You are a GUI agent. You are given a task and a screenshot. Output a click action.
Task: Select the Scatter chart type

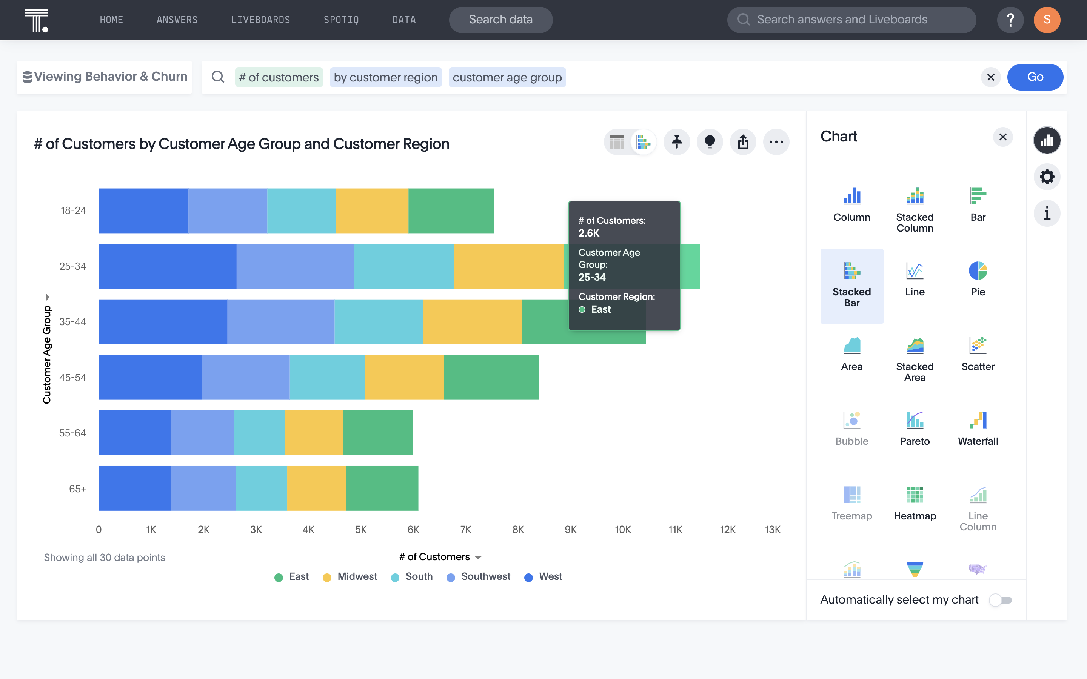click(978, 355)
